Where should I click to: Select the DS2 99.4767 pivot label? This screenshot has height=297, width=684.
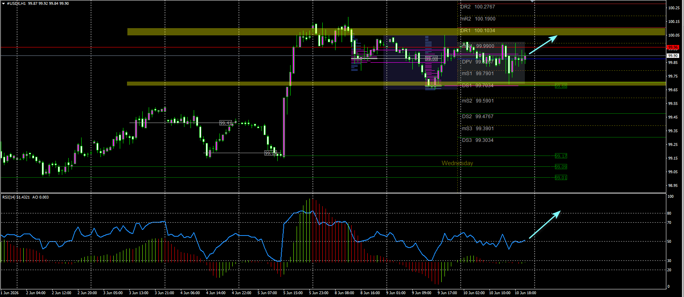[477, 117]
